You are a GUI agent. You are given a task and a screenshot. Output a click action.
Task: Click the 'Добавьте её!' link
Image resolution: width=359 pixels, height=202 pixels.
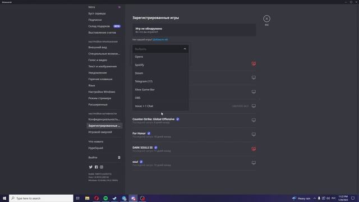(x=160, y=40)
